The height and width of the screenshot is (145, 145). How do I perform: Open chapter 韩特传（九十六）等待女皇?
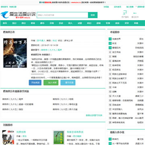65,104
